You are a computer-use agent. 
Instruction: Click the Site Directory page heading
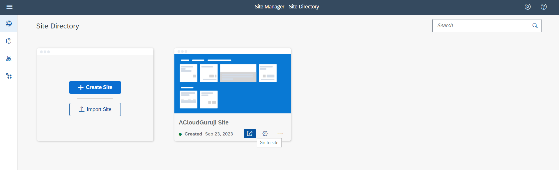pyautogui.click(x=58, y=26)
